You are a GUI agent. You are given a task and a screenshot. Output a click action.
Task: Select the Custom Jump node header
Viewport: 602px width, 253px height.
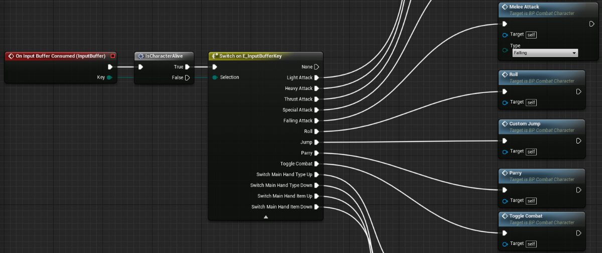524,123
